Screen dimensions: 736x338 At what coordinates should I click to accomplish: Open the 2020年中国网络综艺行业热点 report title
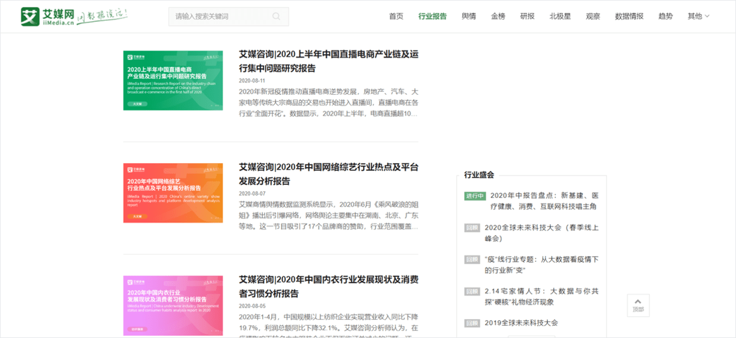point(328,174)
